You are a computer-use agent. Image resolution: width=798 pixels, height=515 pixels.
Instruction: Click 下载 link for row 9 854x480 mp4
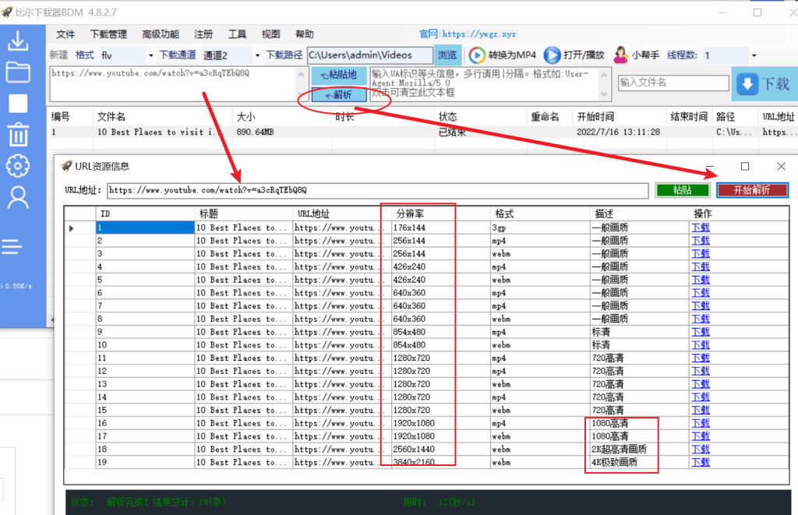(701, 332)
